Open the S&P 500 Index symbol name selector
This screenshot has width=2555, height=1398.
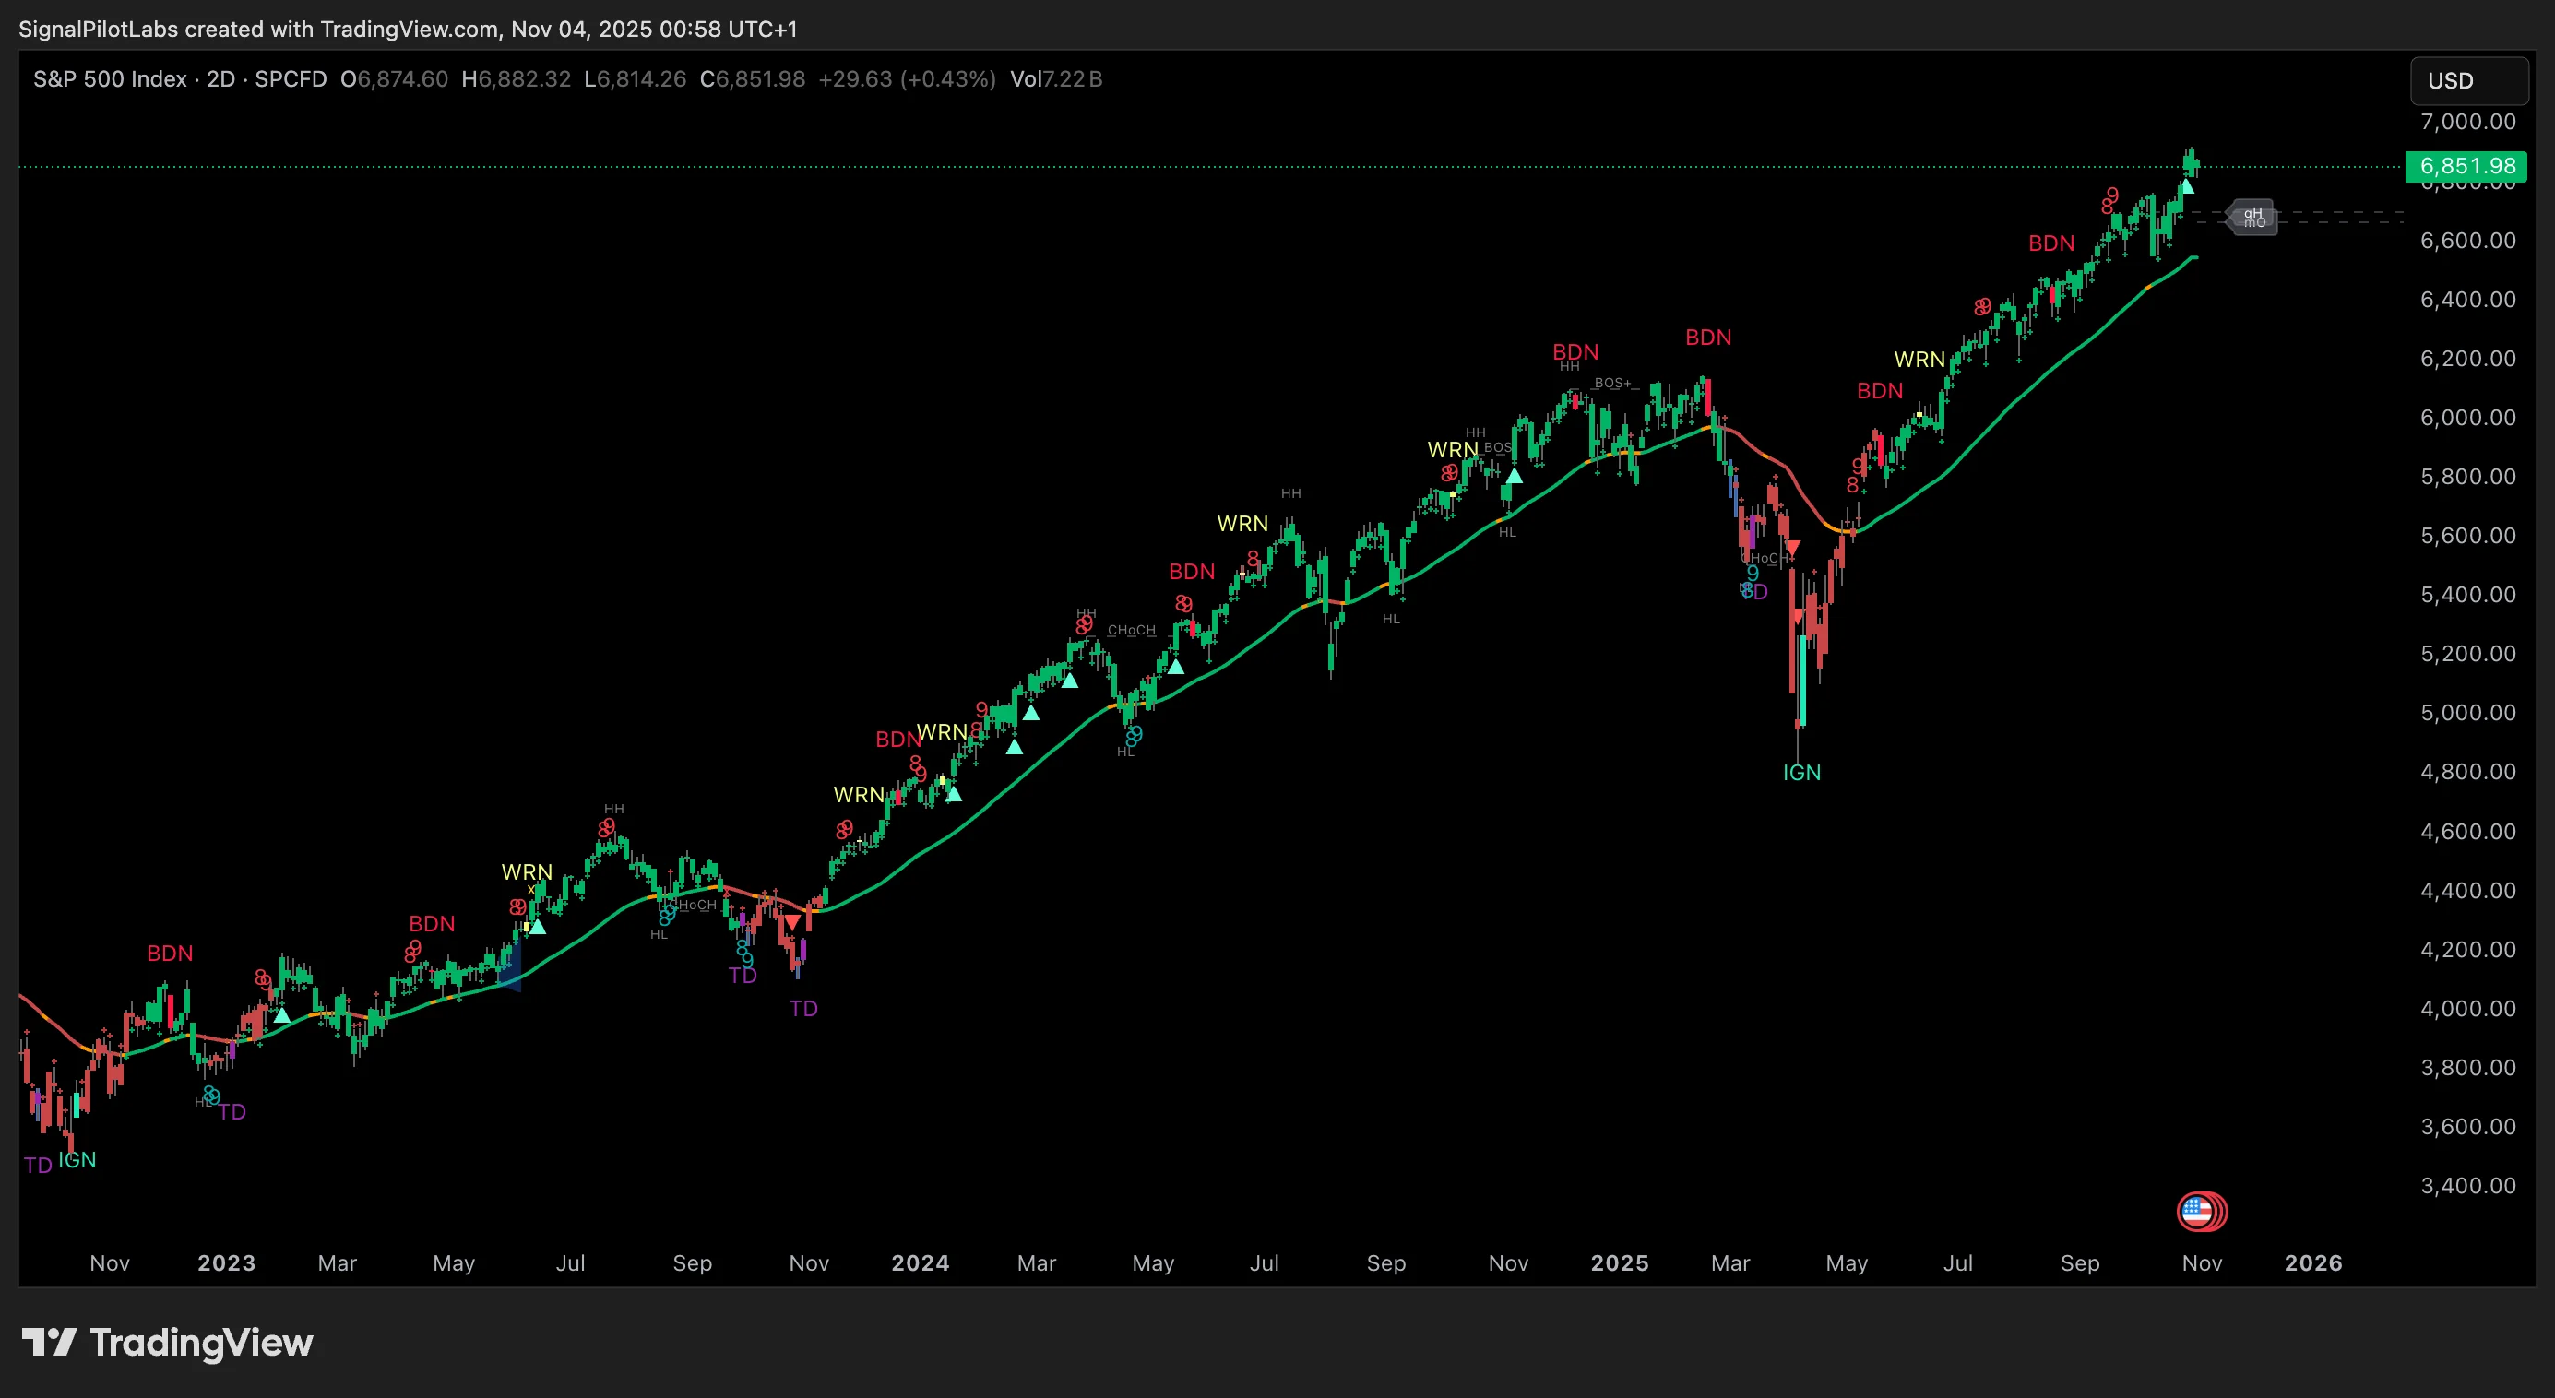(x=109, y=79)
